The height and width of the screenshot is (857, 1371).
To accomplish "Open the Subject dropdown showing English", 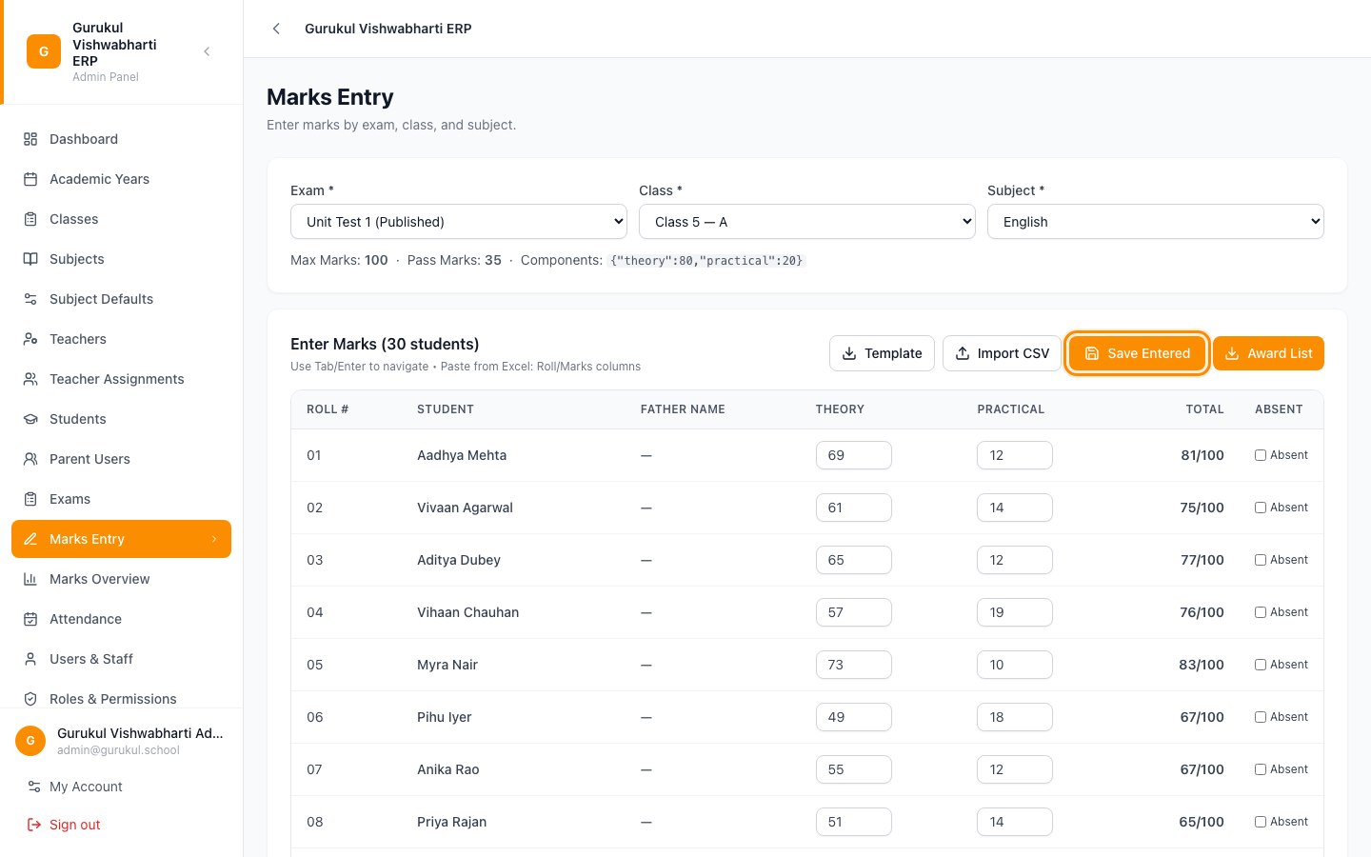I will (x=1156, y=222).
